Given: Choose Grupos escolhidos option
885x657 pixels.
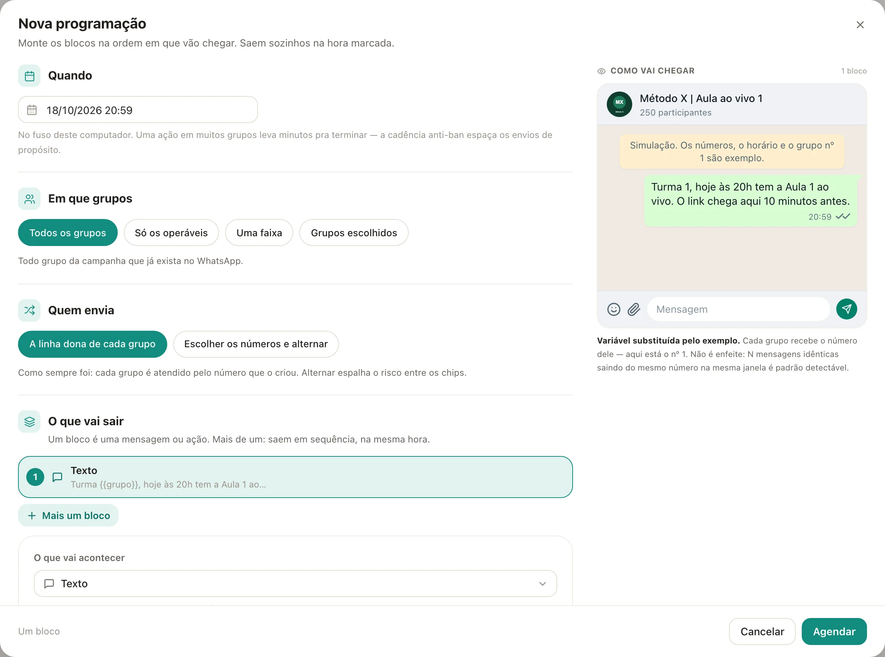Looking at the screenshot, I should click(x=354, y=232).
